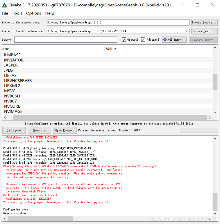
Task: Click the 'Could NOT find JPEG' log line
Action: pos(49,152)
